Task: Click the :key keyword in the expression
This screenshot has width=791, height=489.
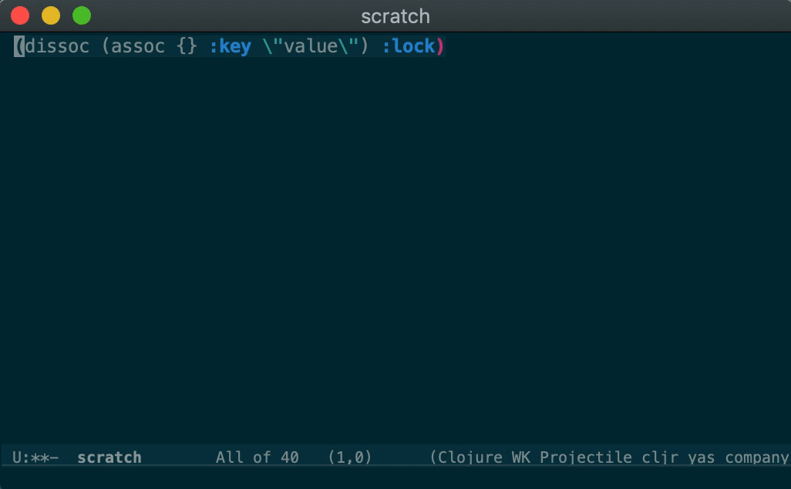Action: coord(231,46)
